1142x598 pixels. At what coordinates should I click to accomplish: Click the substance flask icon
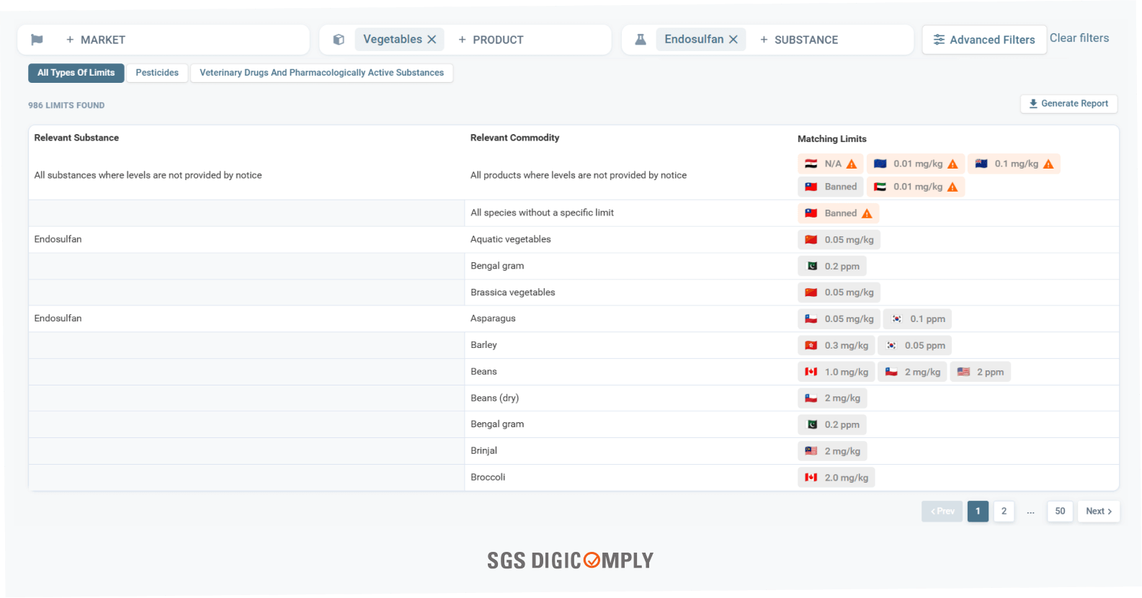640,40
